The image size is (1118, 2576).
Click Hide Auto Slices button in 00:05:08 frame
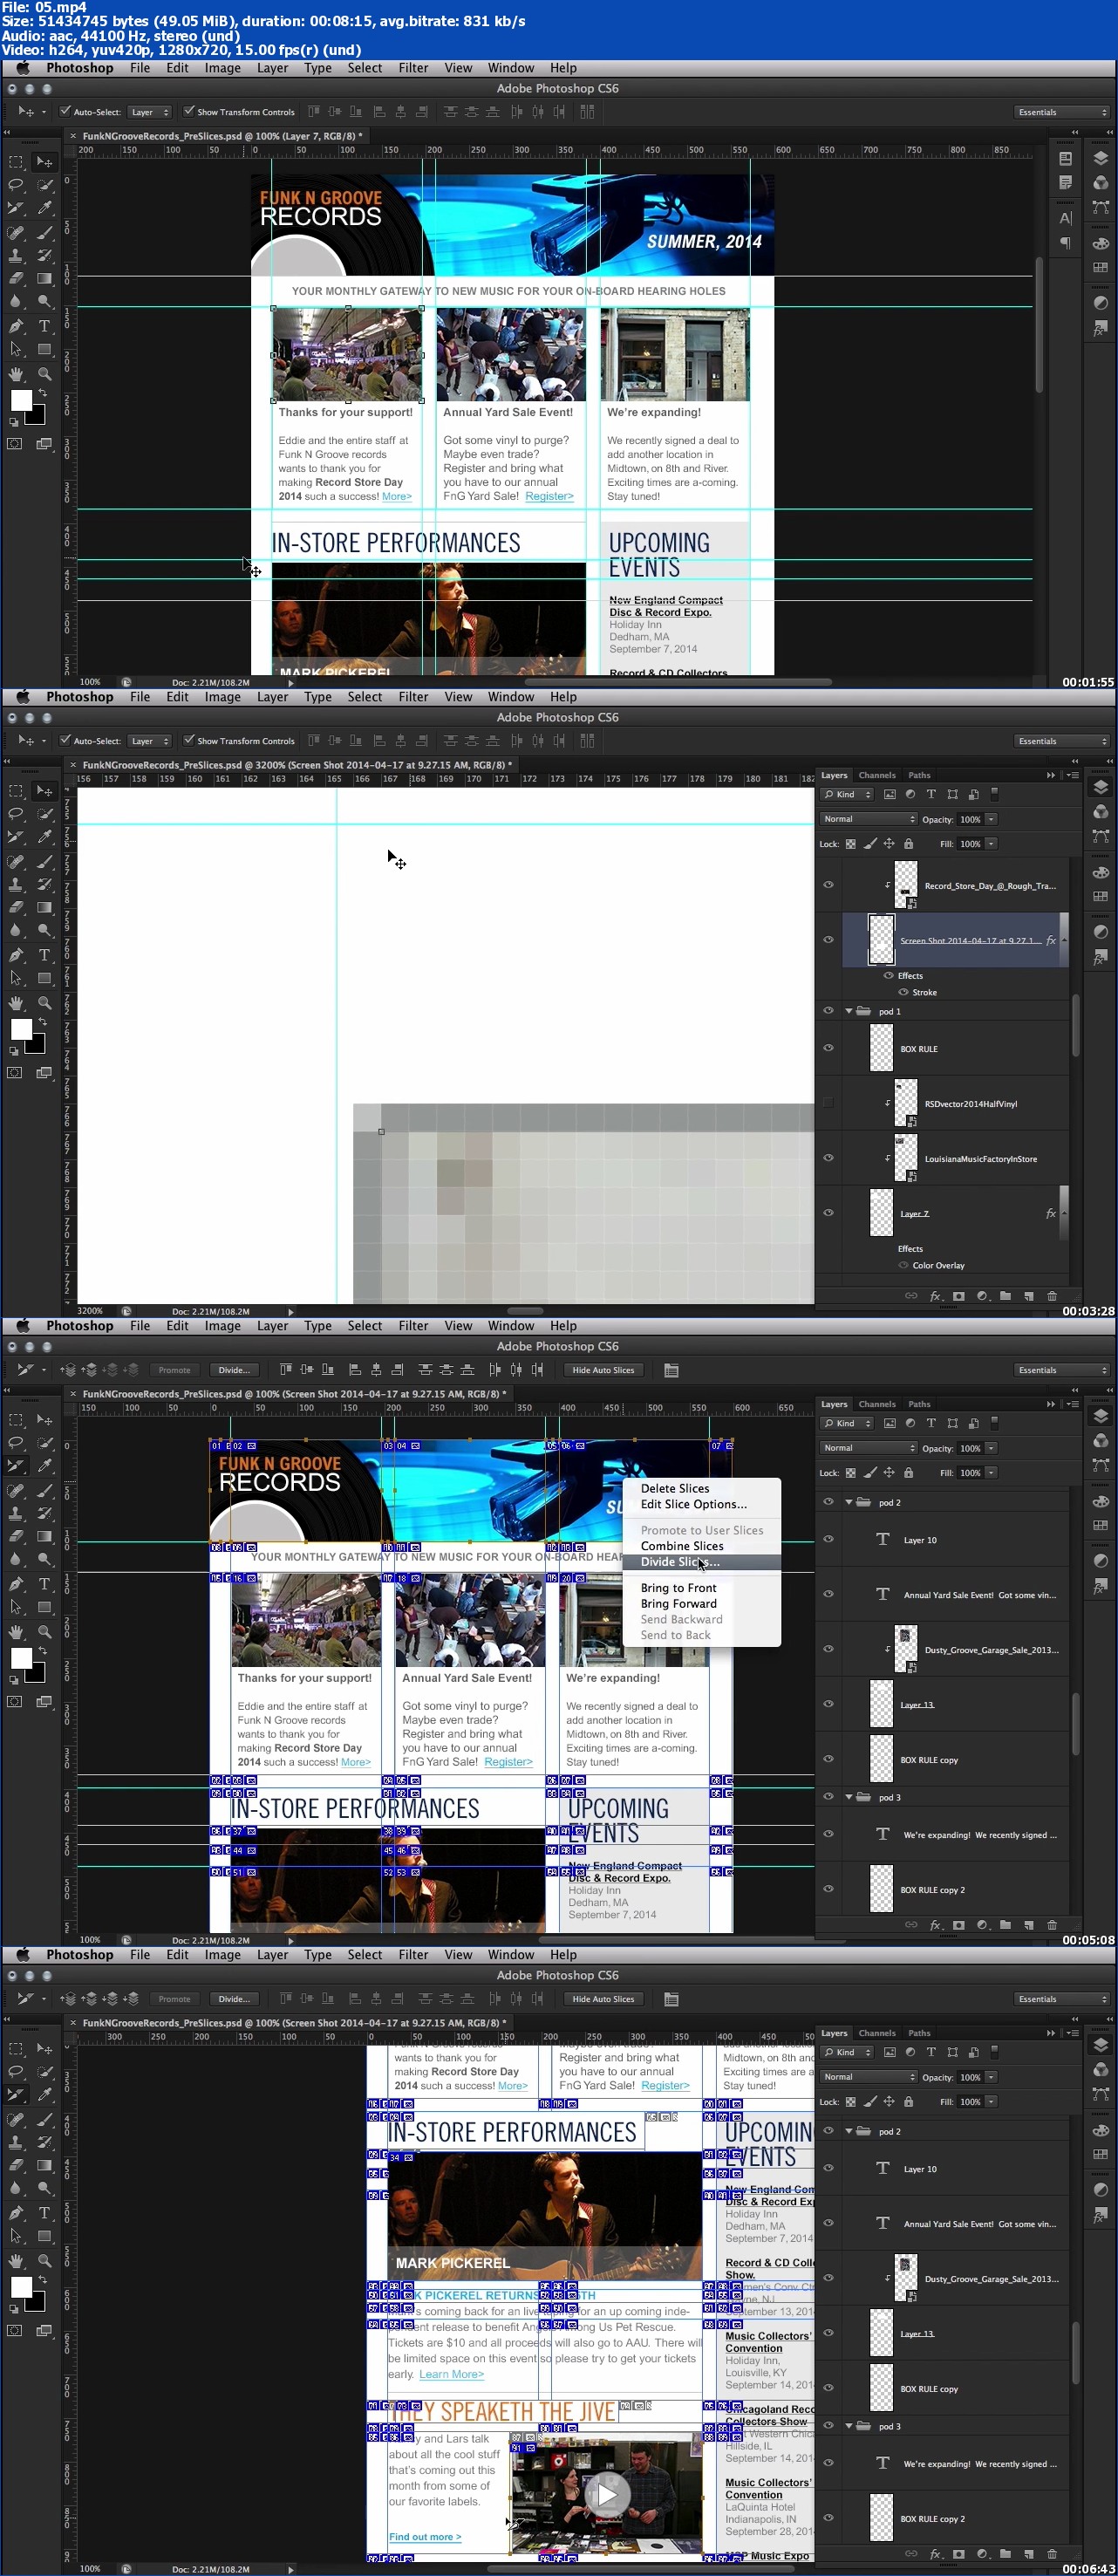tap(603, 1370)
